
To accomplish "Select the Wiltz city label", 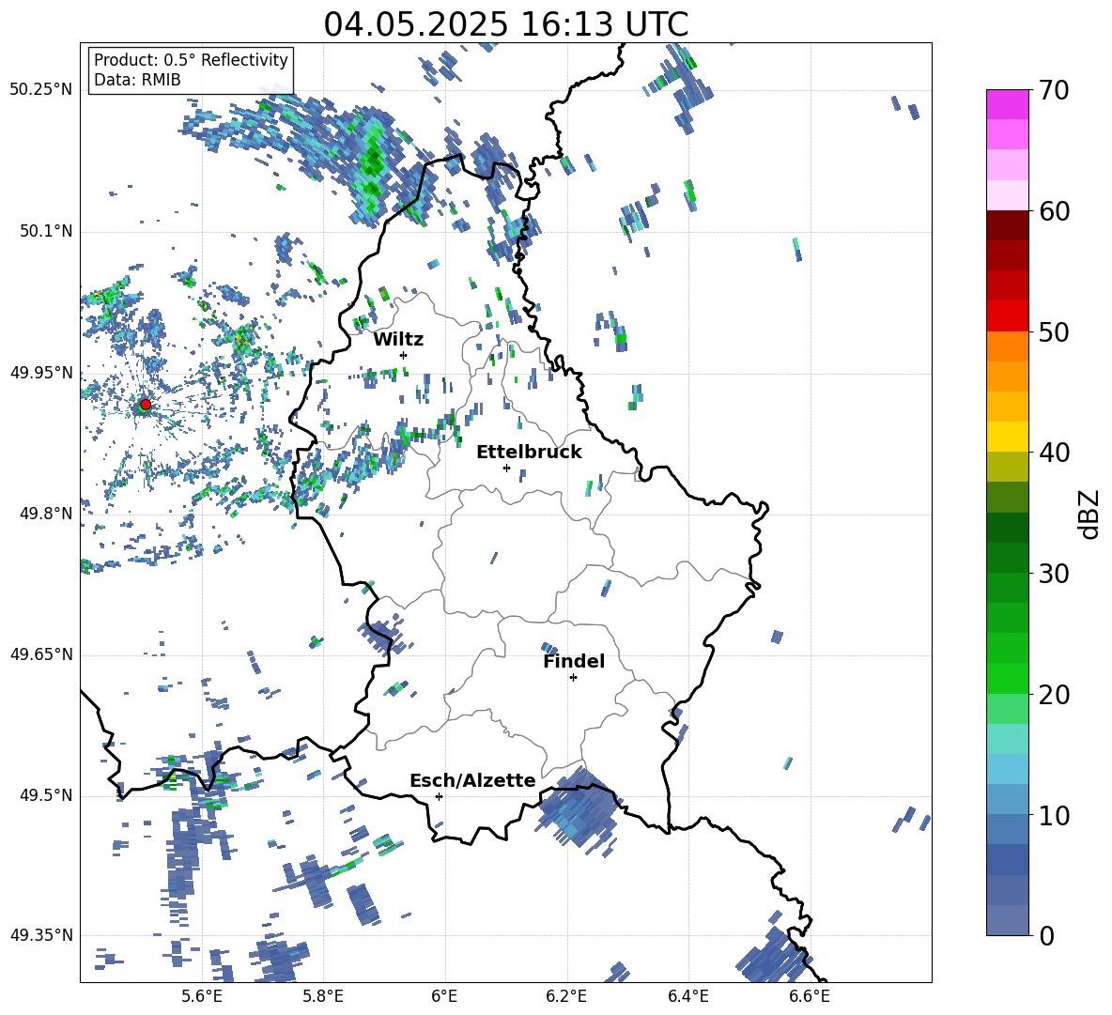I will (x=398, y=340).
